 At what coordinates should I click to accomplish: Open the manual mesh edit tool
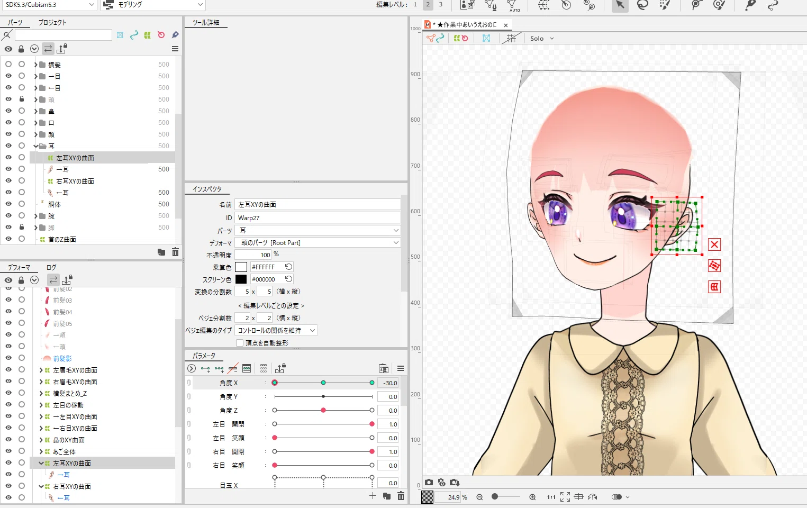(491, 5)
